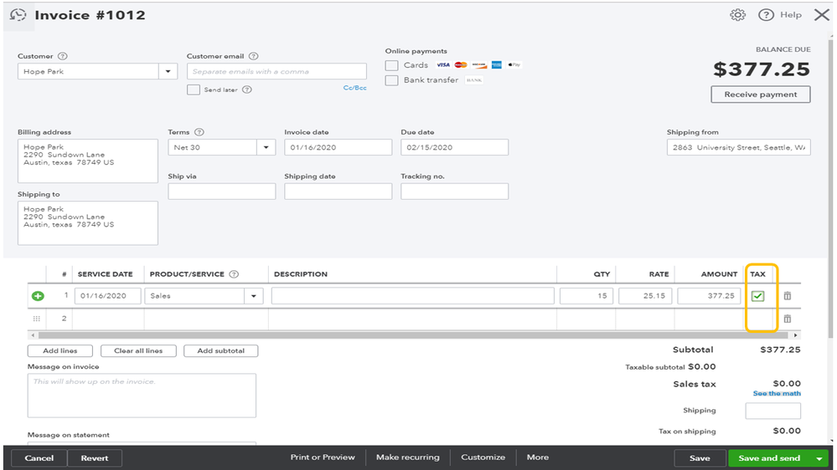Click the Help question mark icon

(x=766, y=15)
